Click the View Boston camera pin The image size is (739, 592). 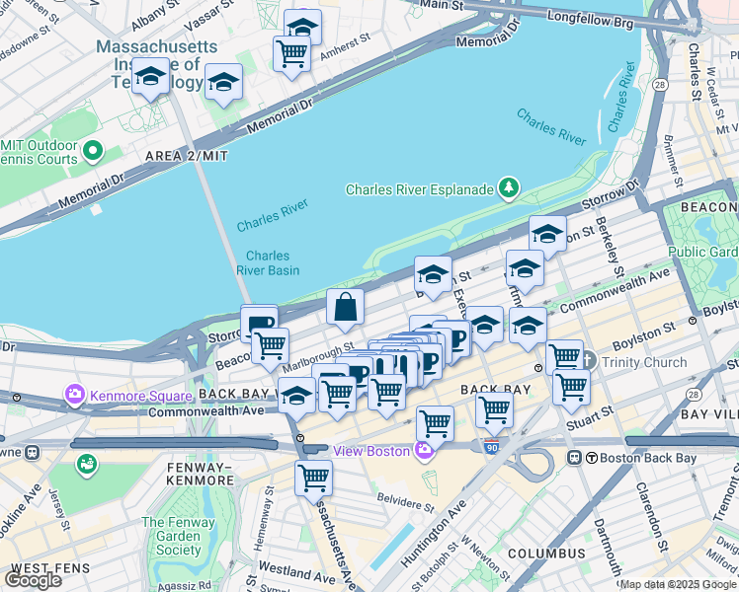[x=423, y=451]
